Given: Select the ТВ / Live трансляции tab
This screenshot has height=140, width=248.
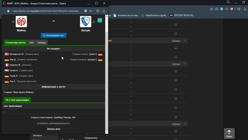Looking at the screenshot, I should click(x=17, y=100).
